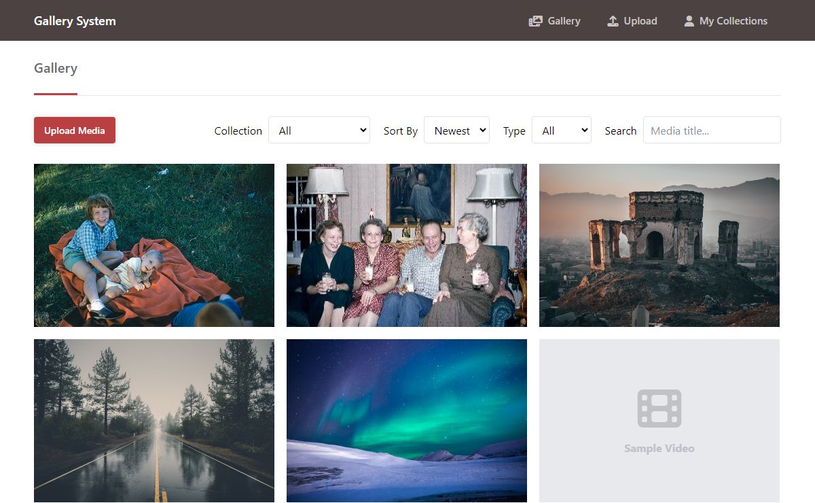Open My Collections from the navbar

coord(725,21)
